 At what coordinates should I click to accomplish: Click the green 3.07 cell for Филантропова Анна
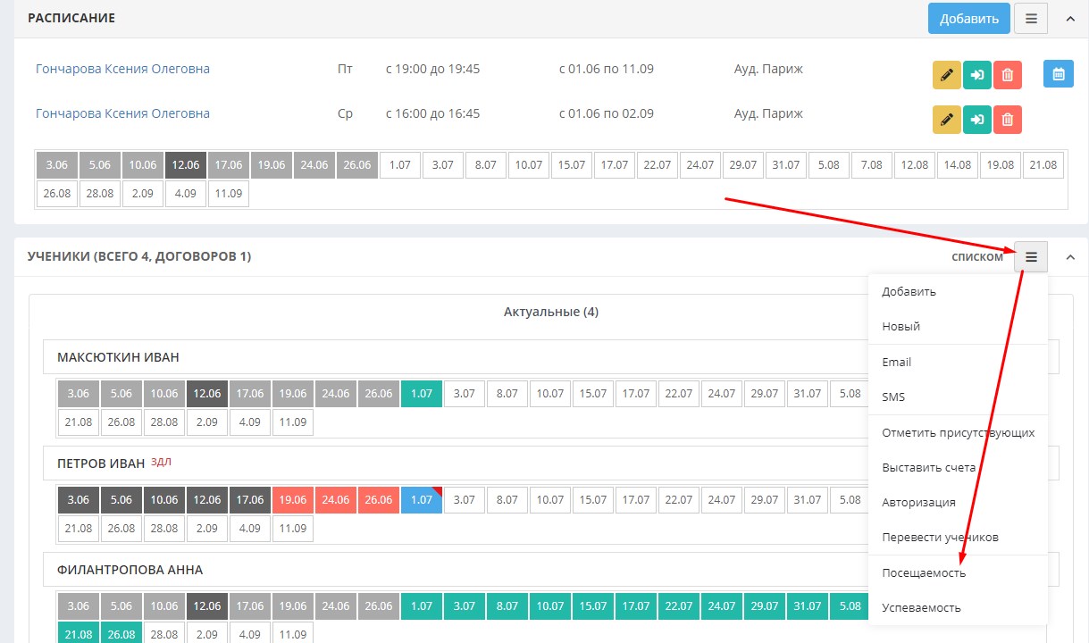[465, 606]
